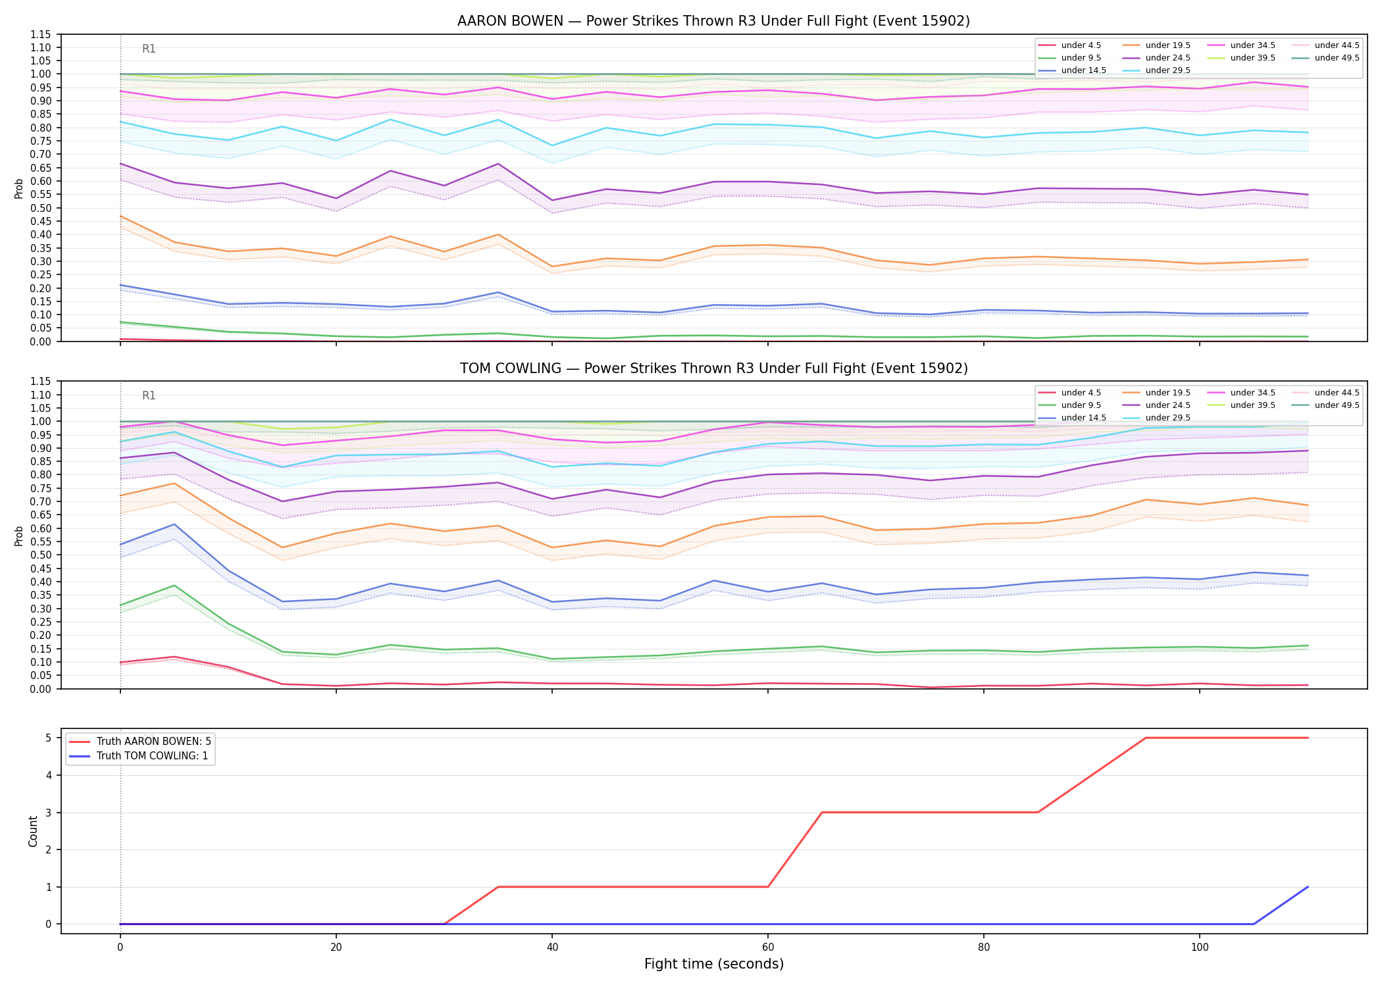
Task: Click the x-axis tick label 100
Action: click(x=1200, y=948)
